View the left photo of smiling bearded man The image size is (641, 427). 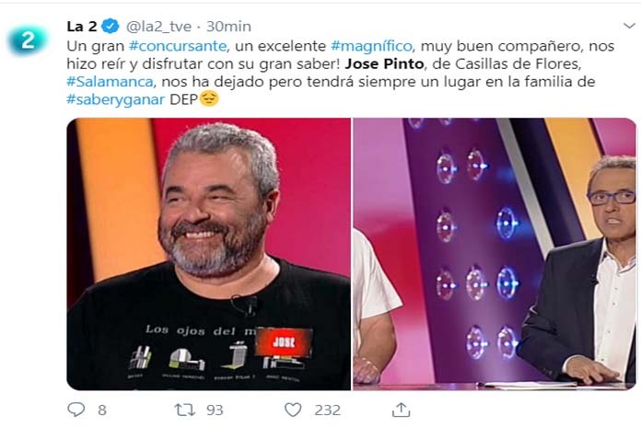pos(209,254)
